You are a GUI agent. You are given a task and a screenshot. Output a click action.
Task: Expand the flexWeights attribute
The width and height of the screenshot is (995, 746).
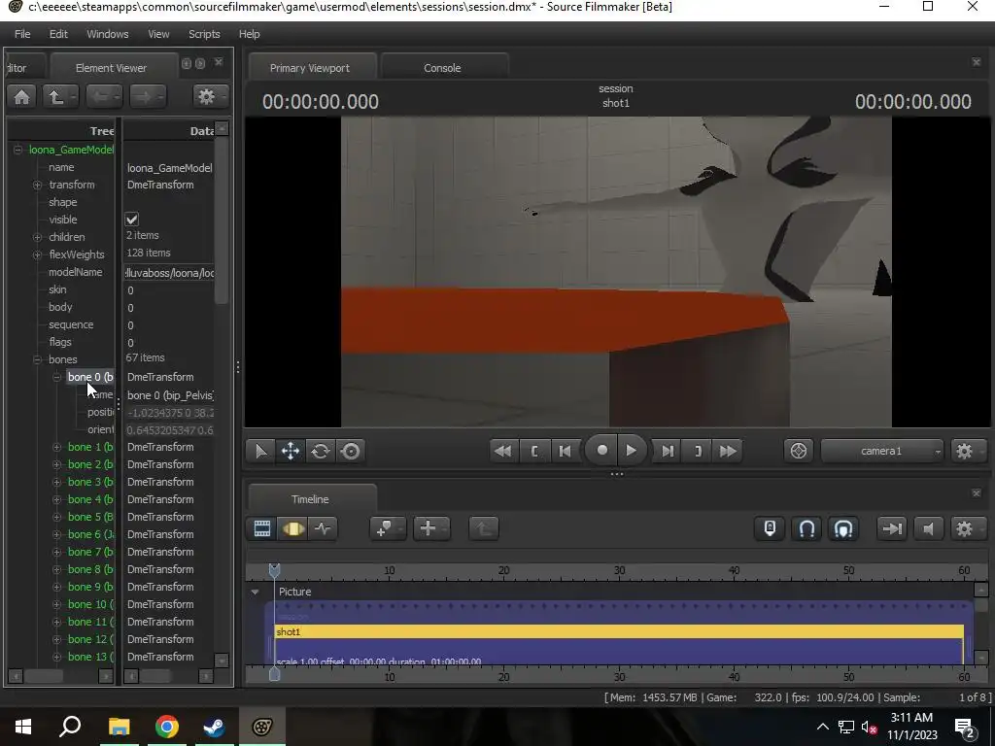[38, 254]
